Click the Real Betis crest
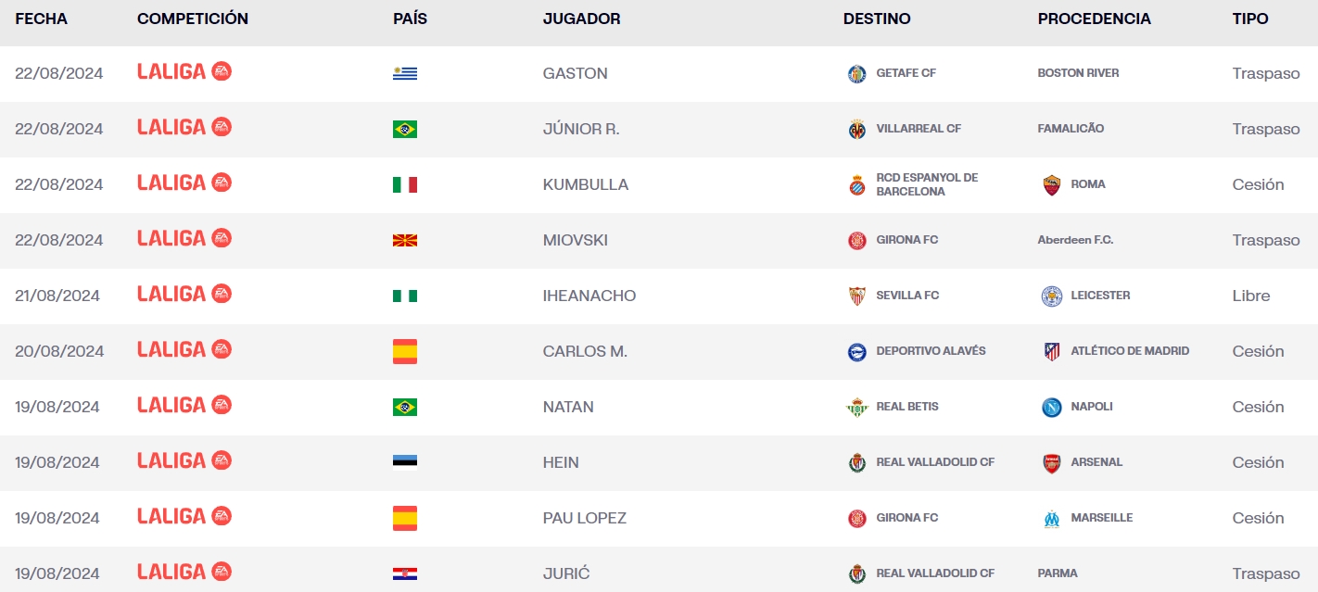 [856, 408]
